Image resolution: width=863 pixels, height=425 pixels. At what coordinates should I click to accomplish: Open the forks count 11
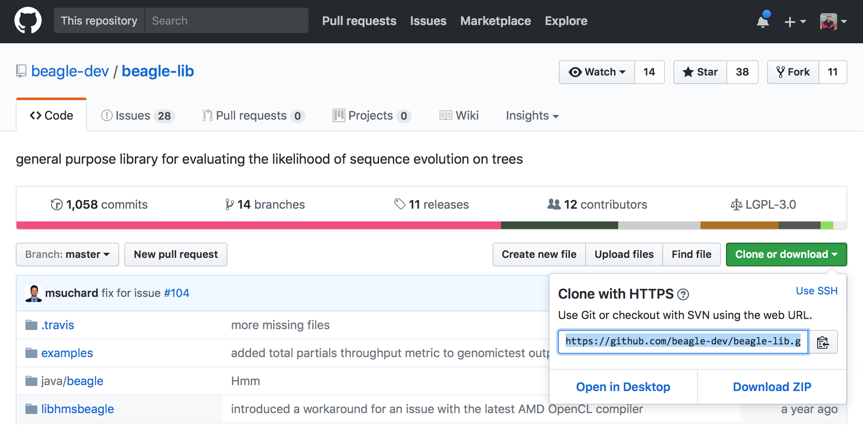832,72
